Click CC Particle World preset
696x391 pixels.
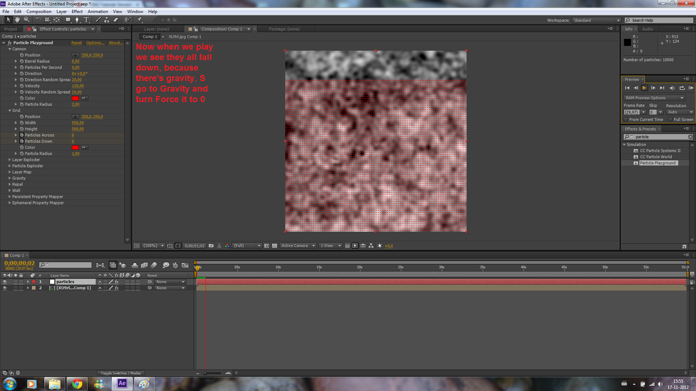656,157
